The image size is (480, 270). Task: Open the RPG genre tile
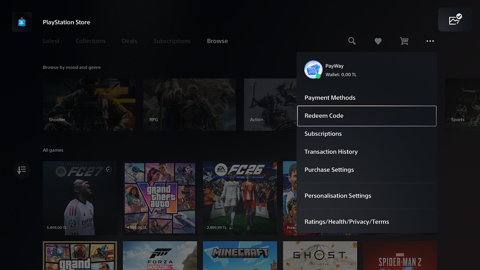(x=190, y=105)
